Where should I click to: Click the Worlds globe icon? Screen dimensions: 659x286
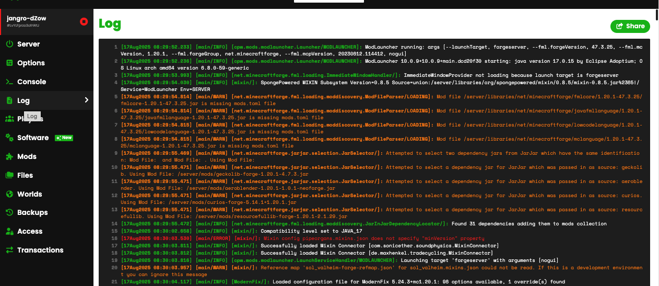point(9,194)
